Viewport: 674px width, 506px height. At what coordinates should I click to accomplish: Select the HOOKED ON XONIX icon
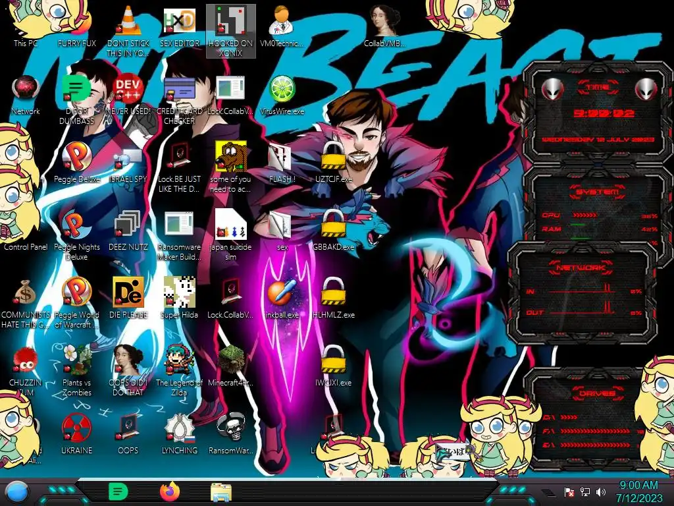231,31
